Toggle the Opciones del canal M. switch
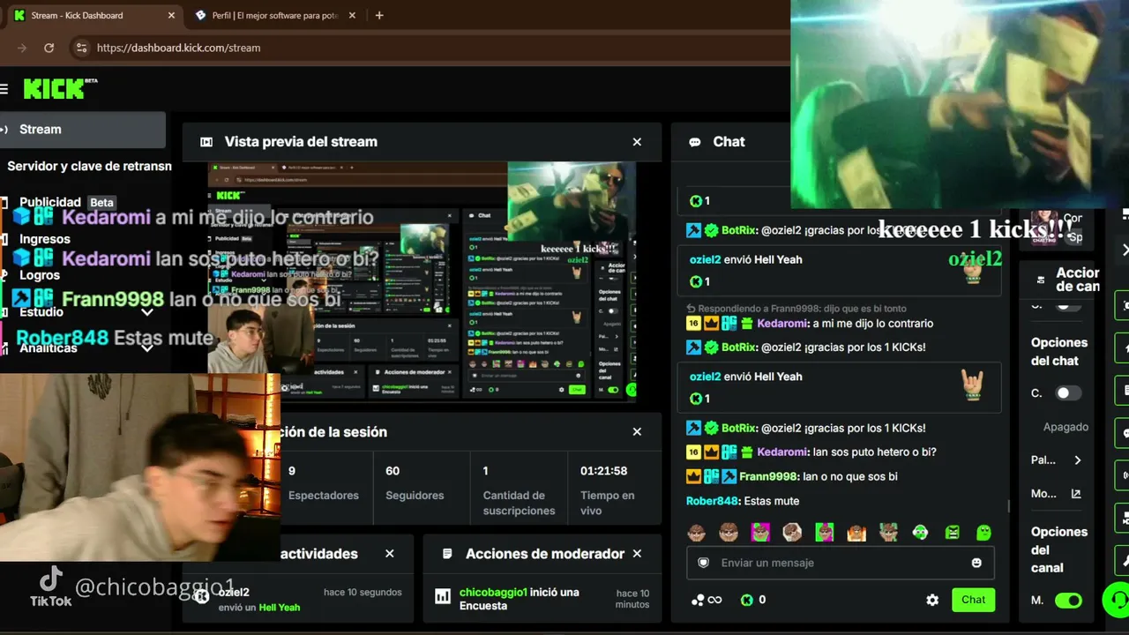Screen dimensions: 1129x635 pos(1068,601)
